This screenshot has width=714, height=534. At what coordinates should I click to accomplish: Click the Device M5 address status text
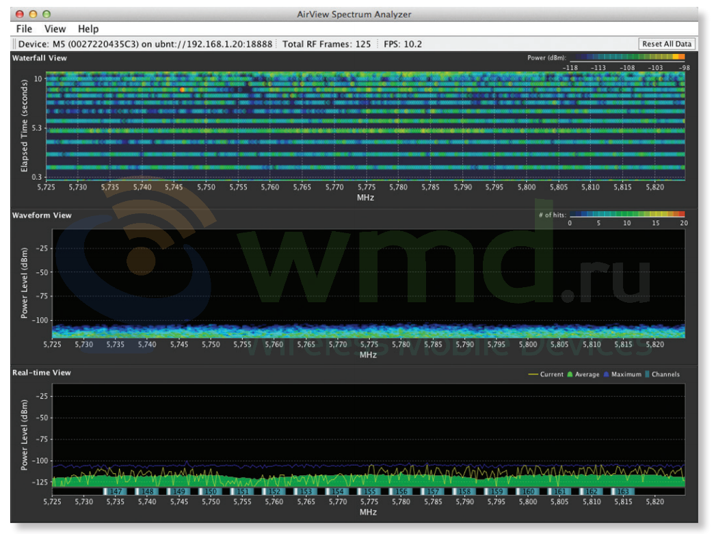point(145,44)
